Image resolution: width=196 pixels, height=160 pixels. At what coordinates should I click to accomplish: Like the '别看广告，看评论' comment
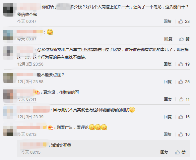click(x=184, y=134)
